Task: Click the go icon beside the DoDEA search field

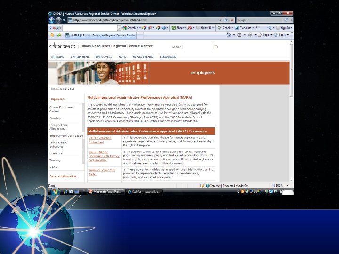Action: (x=216, y=47)
